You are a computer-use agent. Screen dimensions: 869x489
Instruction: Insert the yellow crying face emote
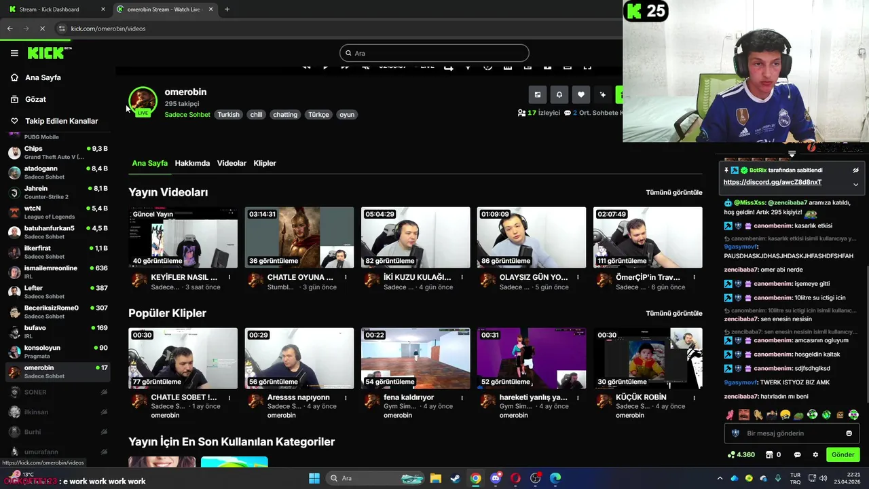coord(785,414)
